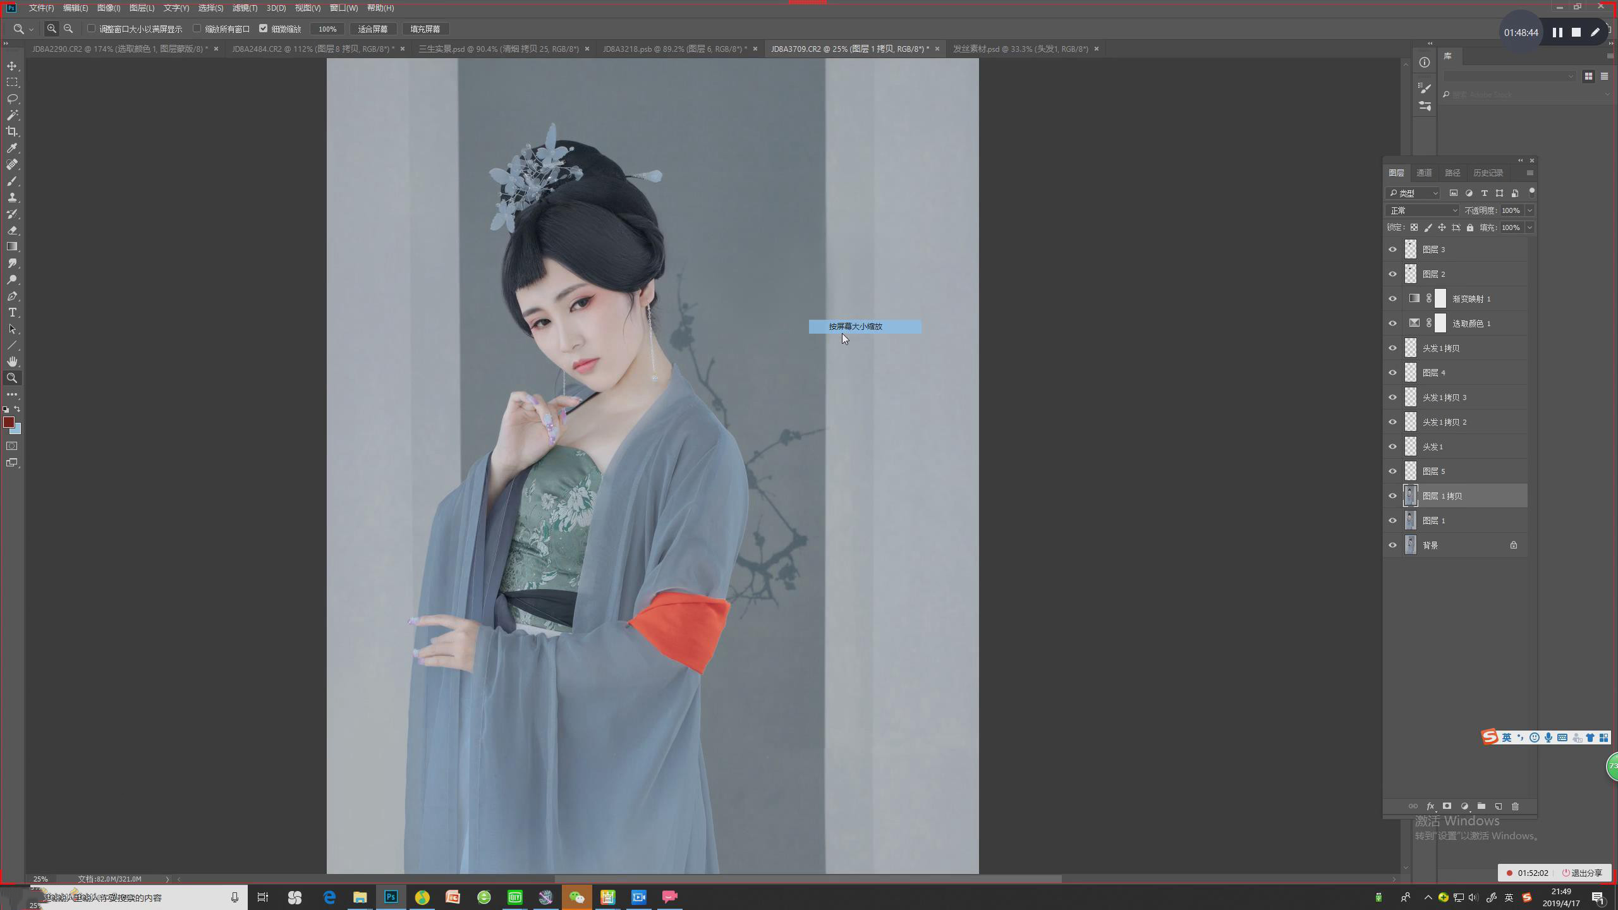
Task: Click the foreground color swatch
Action: pos(8,422)
